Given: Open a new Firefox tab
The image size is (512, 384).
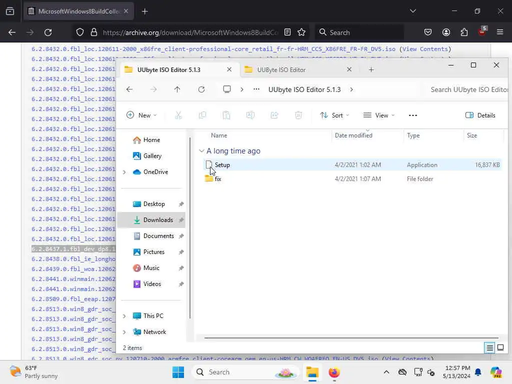Looking at the screenshot, I should 144,11.
